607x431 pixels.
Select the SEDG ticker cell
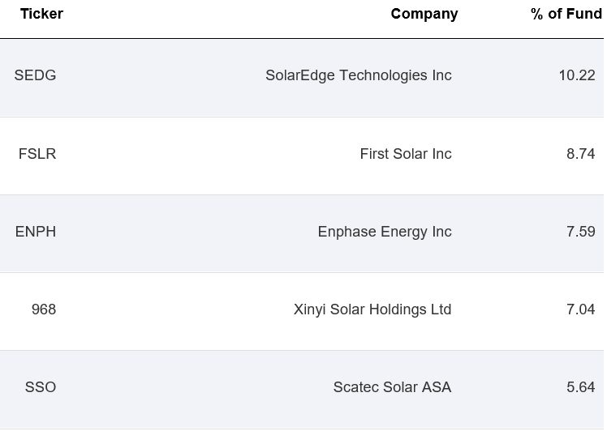click(35, 75)
